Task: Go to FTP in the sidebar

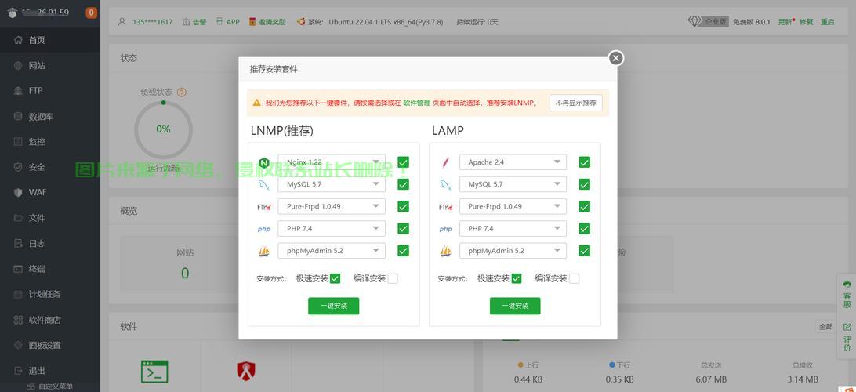Action: [x=49, y=91]
